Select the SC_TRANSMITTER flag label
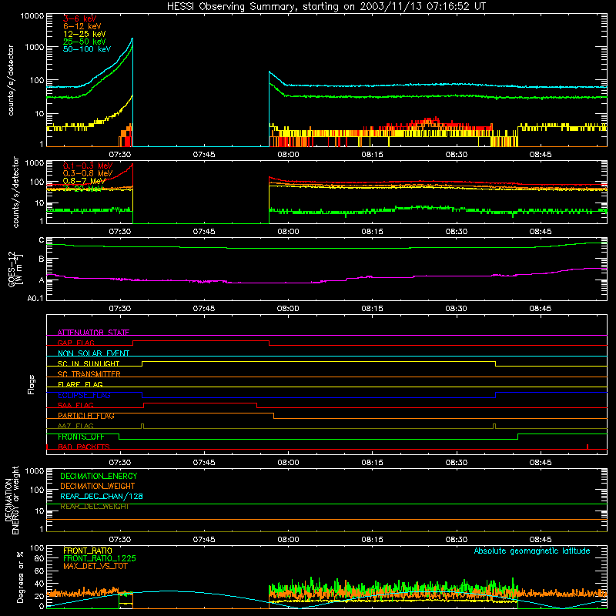Image resolution: width=616 pixels, height=616 pixels. 89,373
